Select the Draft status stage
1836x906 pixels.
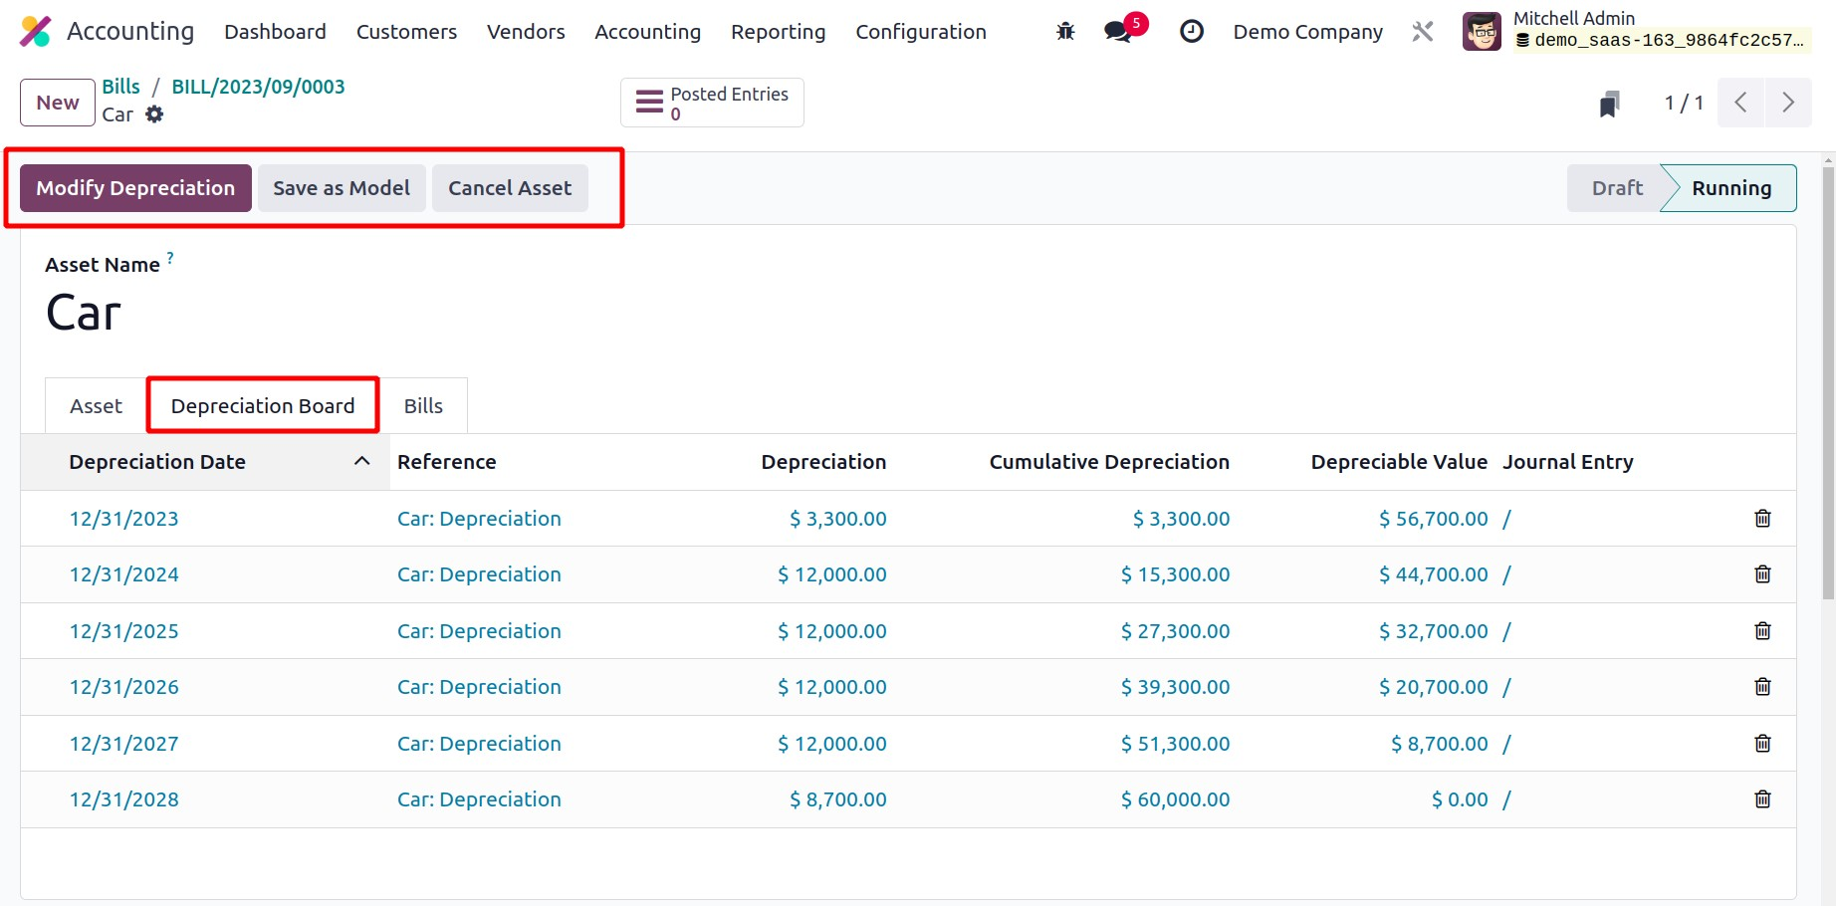pos(1616,188)
